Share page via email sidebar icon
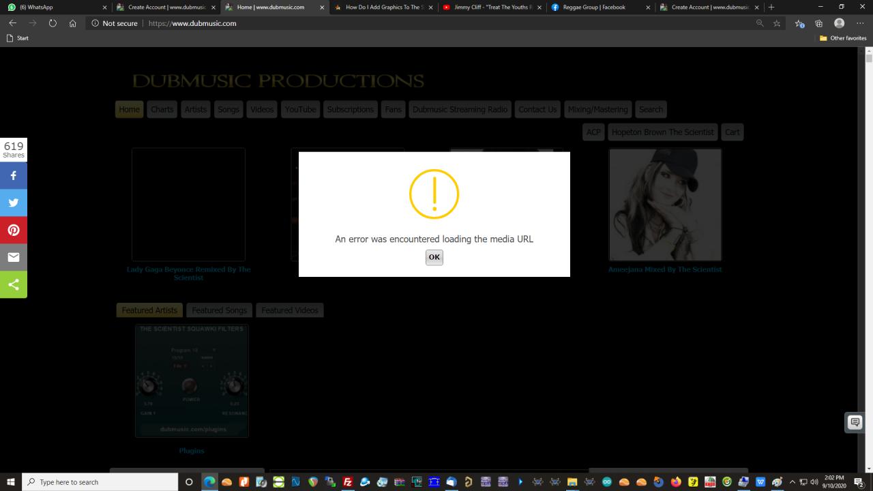The height and width of the screenshot is (491, 873). tap(14, 257)
